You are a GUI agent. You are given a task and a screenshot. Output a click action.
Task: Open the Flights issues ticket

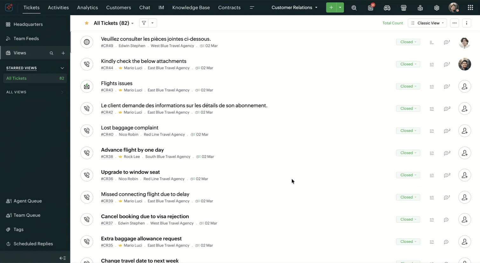tap(117, 83)
